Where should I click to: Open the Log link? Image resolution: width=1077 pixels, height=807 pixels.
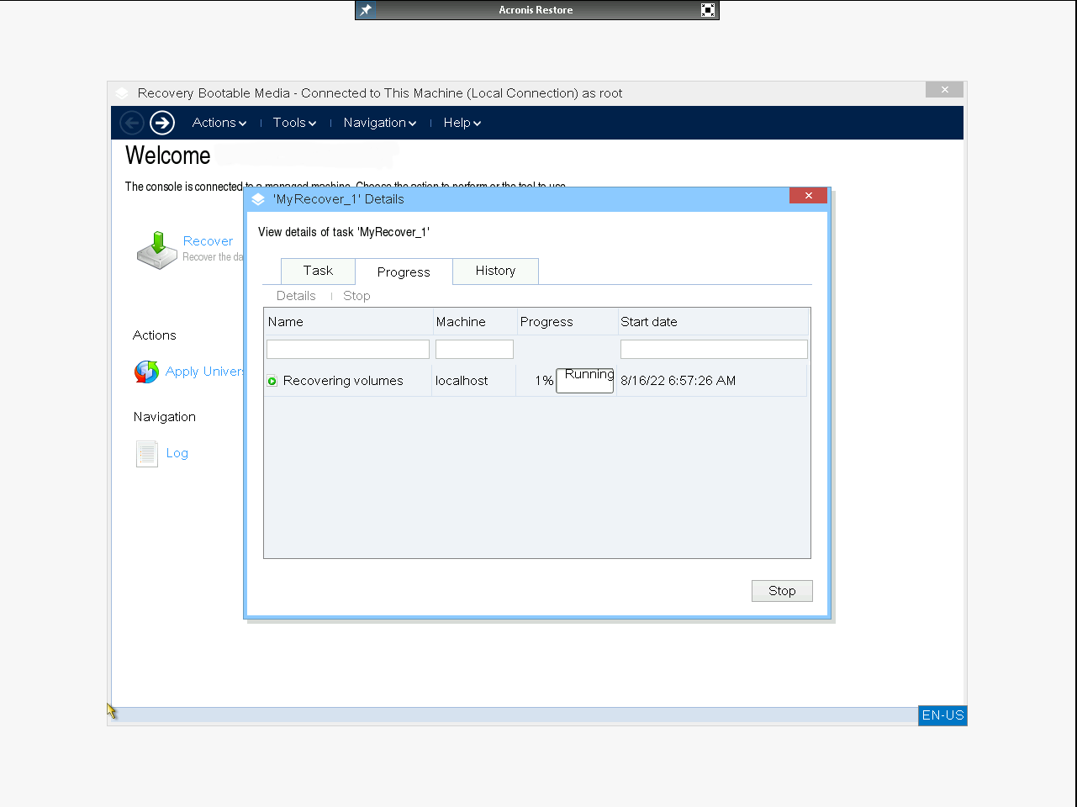coord(177,453)
